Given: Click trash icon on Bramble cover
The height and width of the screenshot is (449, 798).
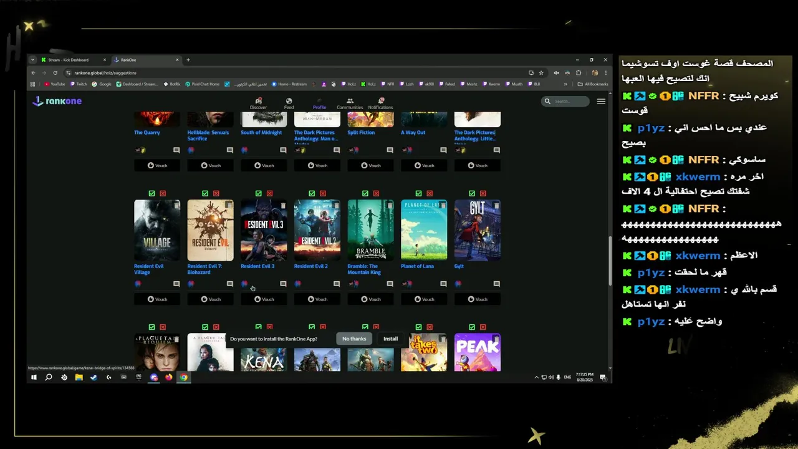Looking at the screenshot, I should (390, 205).
